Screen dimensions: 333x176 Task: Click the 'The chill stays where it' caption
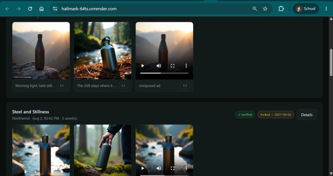click(x=97, y=86)
